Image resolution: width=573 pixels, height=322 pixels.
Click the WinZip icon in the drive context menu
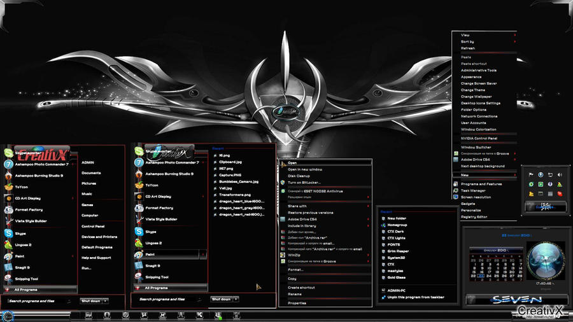pyautogui.click(x=283, y=255)
